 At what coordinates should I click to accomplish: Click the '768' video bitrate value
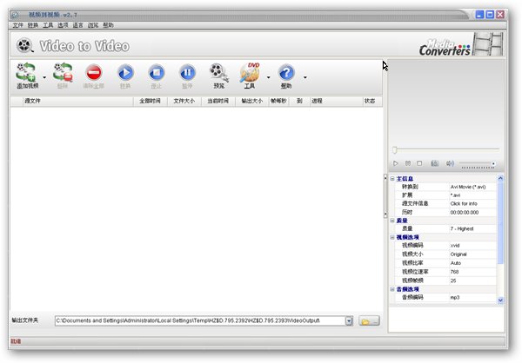click(x=454, y=272)
